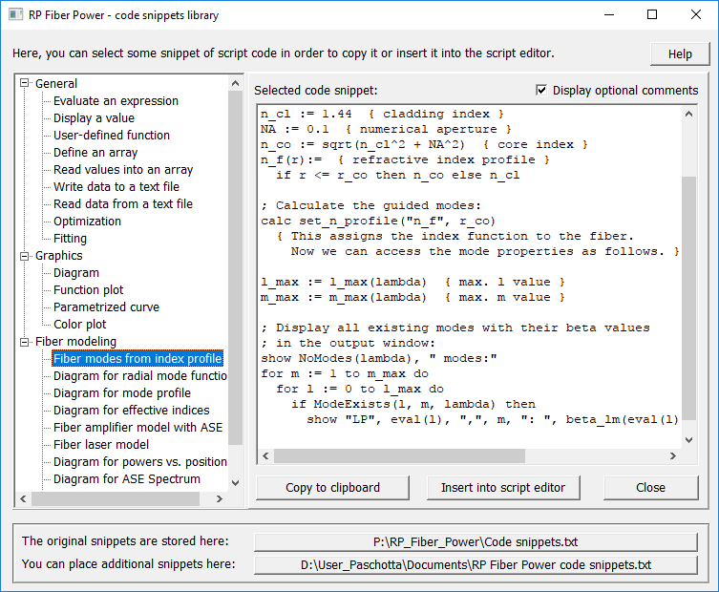The height and width of the screenshot is (592, 719).
Task: Select Read data from a text file
Action: pos(123,204)
